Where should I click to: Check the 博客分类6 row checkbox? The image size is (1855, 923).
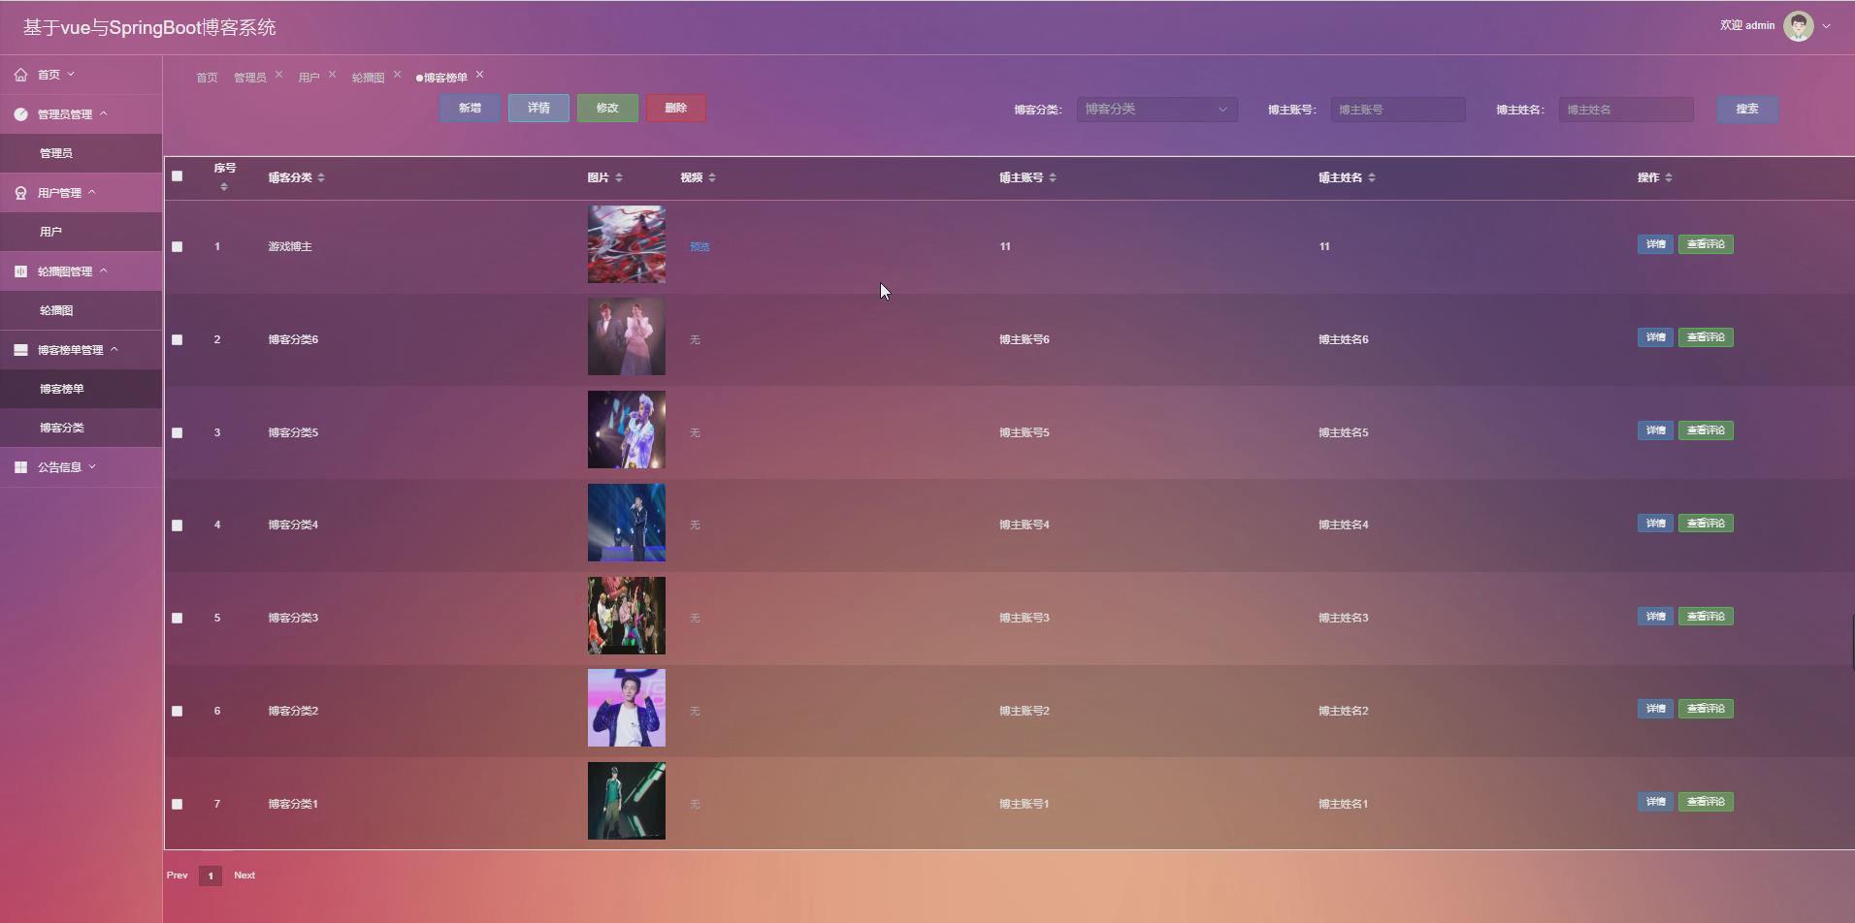click(x=177, y=339)
